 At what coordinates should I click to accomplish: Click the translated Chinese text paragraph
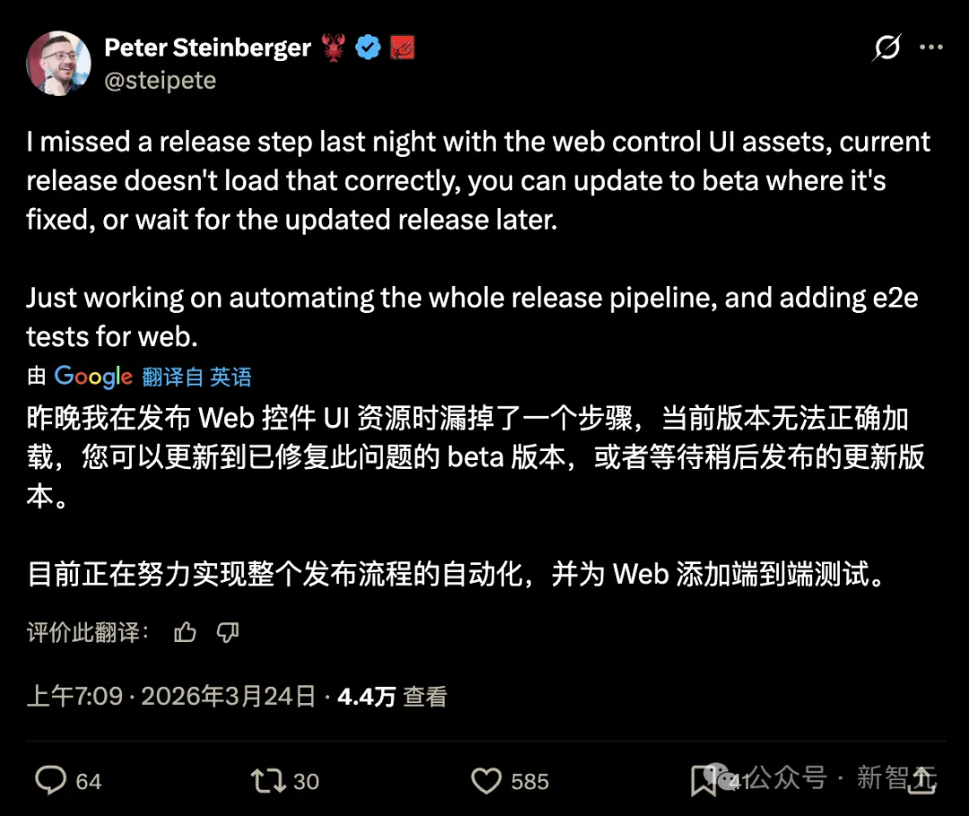coord(476,496)
